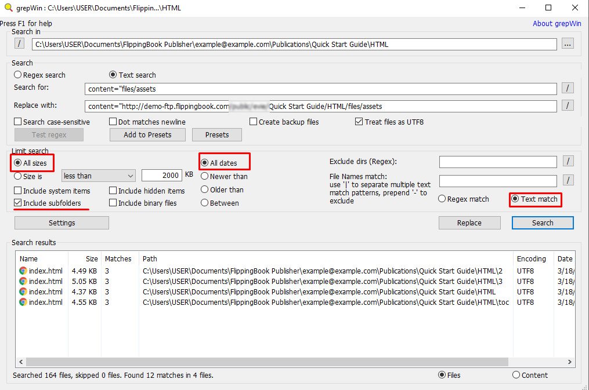Viewport: 589px width, 390px height.
Task: Open the Presets button
Action: point(217,134)
